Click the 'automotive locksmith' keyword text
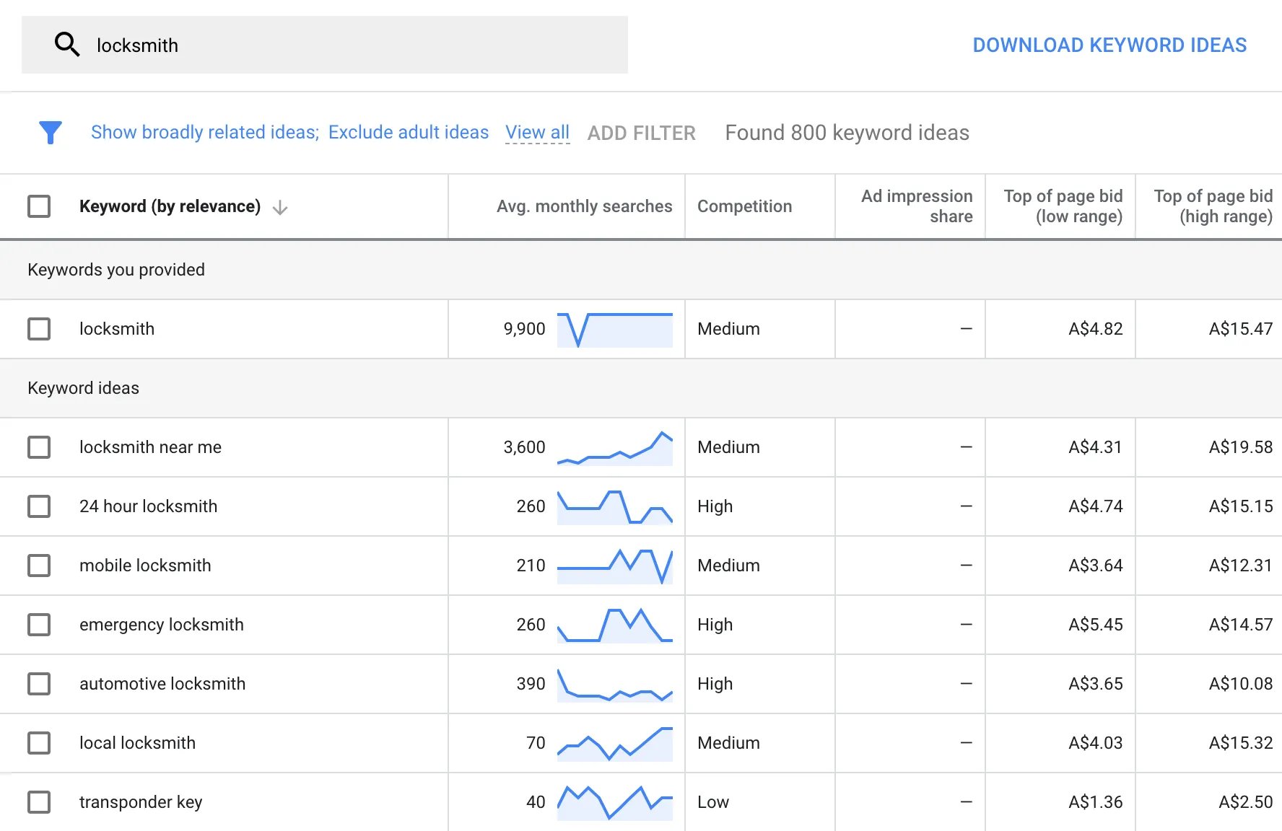This screenshot has width=1282, height=831. (162, 684)
